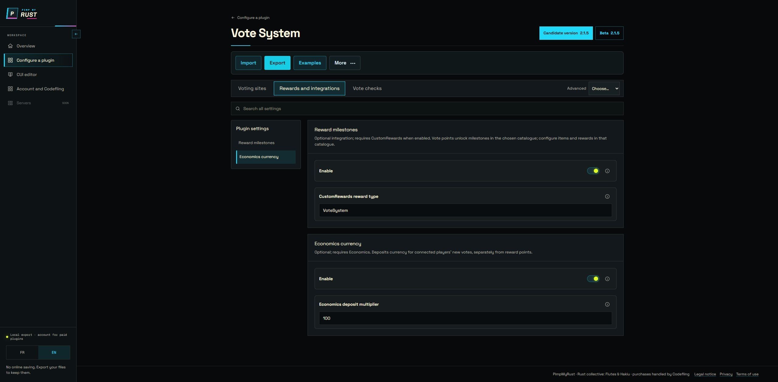The height and width of the screenshot is (382, 778).
Task: Open the Legal notice link
Action: pyautogui.click(x=705, y=374)
